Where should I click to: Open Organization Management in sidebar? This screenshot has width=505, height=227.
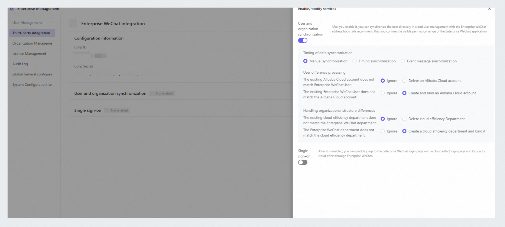point(32,43)
